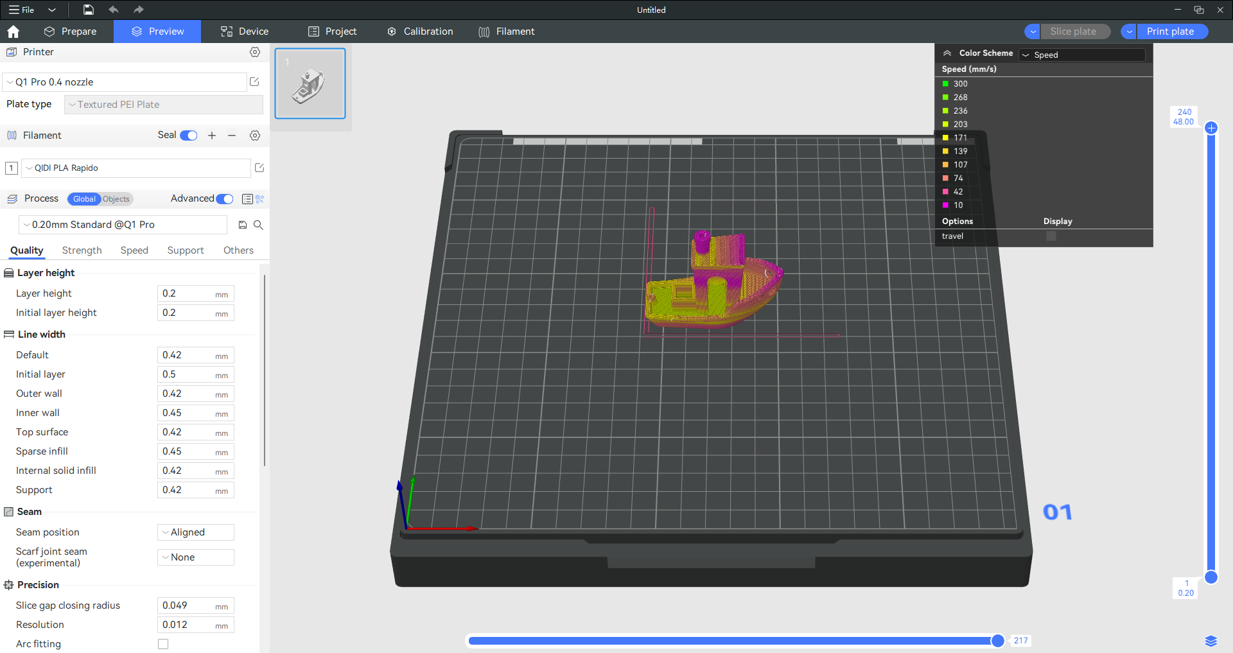Search process settings magnifier icon

pyautogui.click(x=258, y=225)
